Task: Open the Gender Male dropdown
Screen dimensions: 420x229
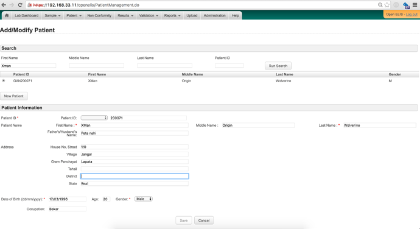Action: [x=143, y=199]
